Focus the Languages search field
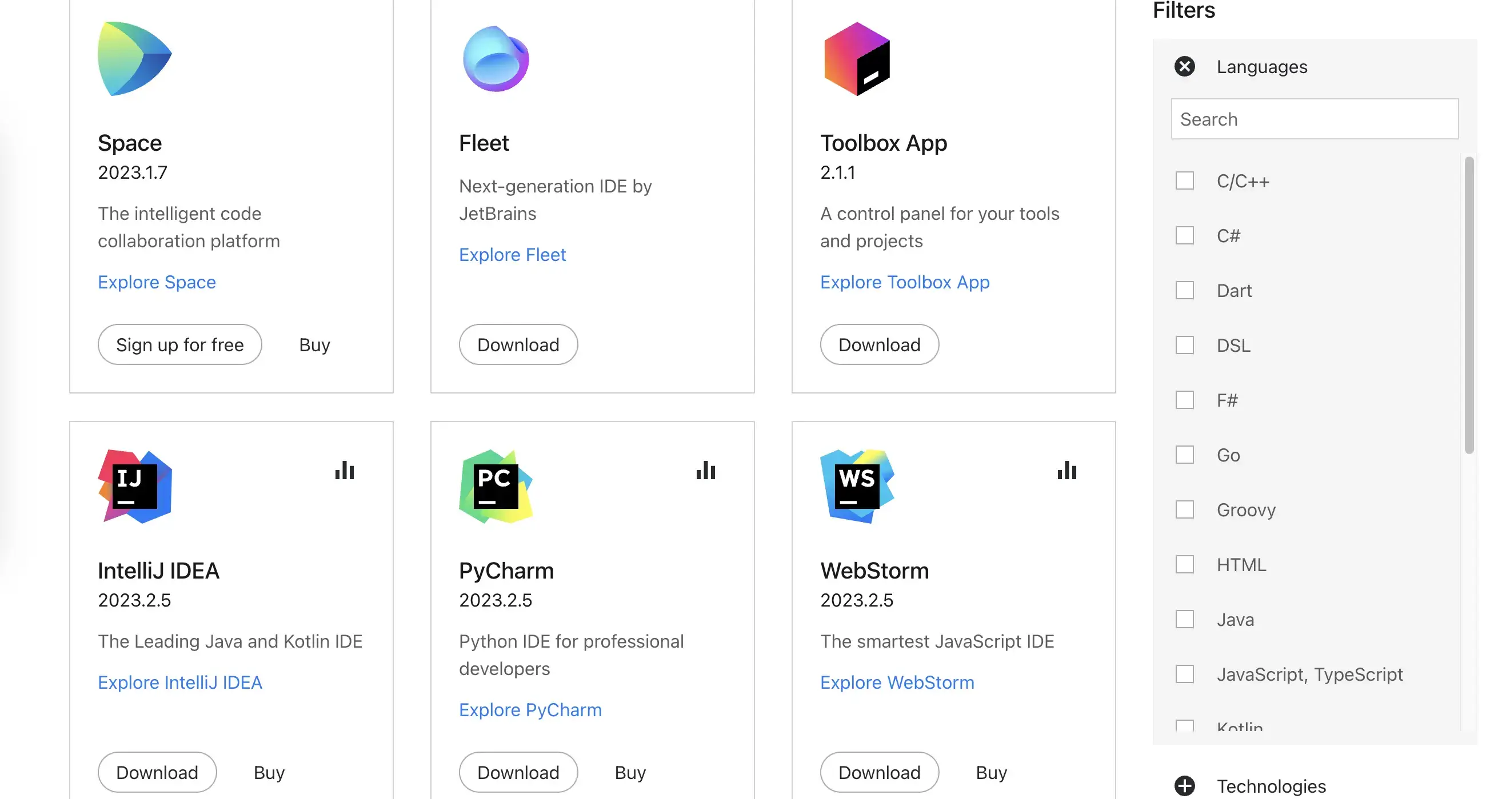Image resolution: width=1502 pixels, height=799 pixels. [x=1315, y=119]
